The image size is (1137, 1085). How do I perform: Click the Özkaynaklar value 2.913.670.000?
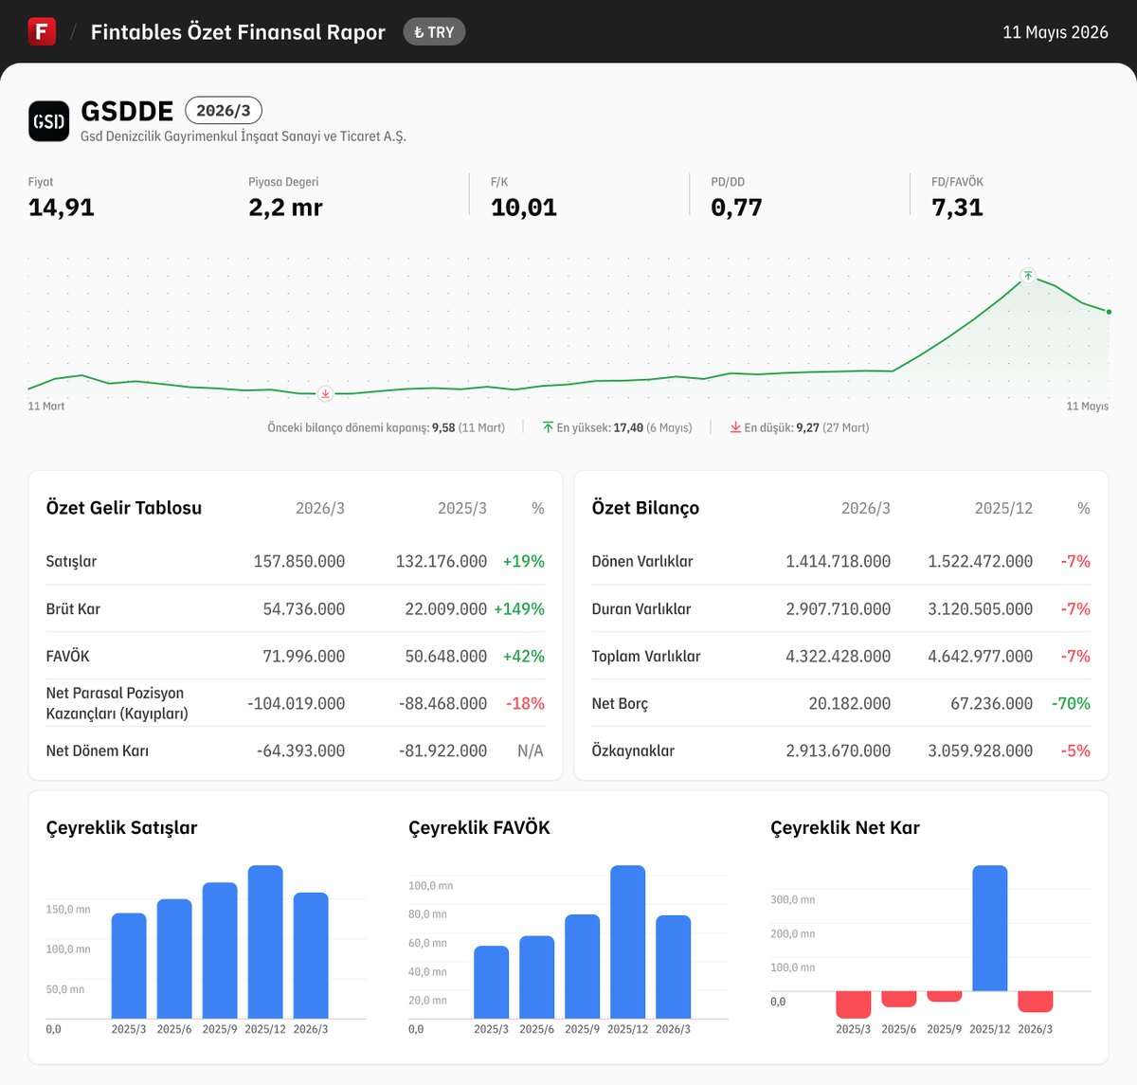(839, 750)
